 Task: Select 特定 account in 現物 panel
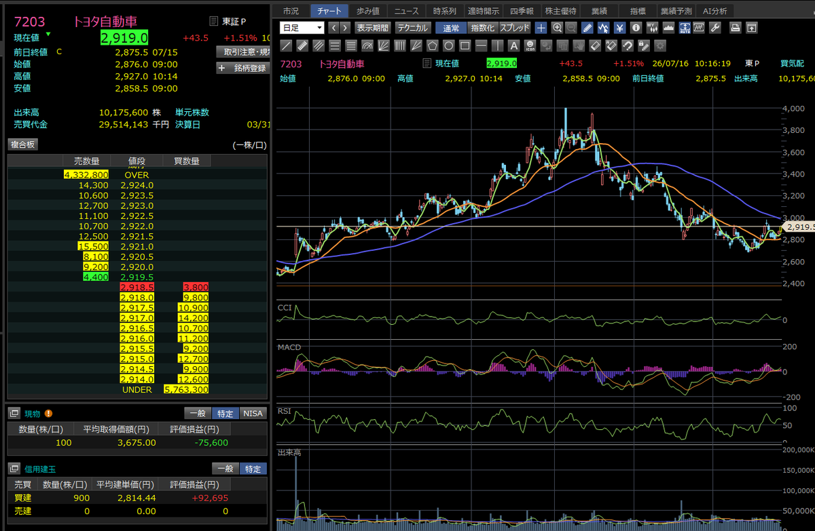coord(225,413)
